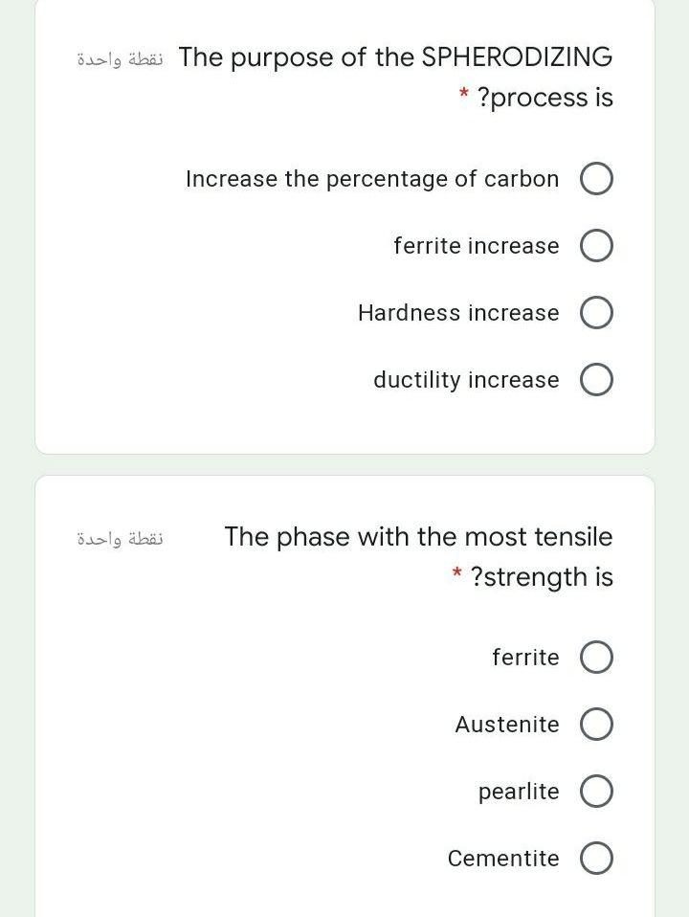Click the 'ferrite increase' option text
Screen dimensions: 689x917
476,246
